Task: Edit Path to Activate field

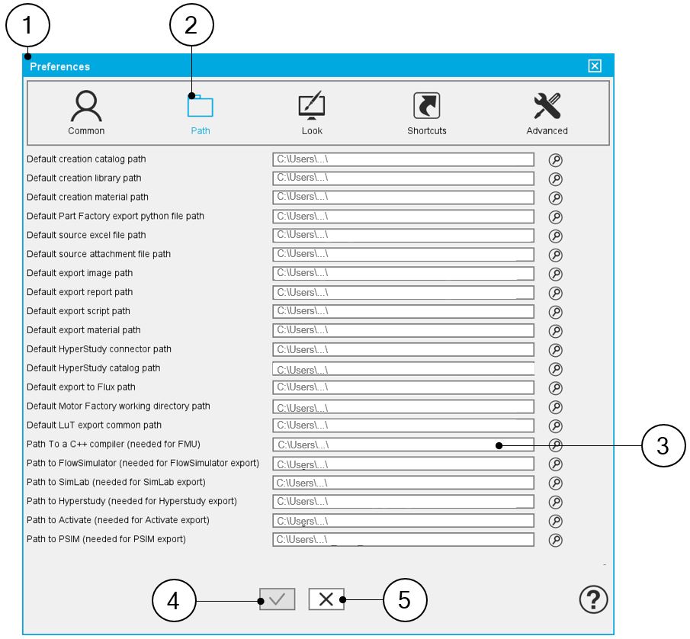Action: coord(403,521)
